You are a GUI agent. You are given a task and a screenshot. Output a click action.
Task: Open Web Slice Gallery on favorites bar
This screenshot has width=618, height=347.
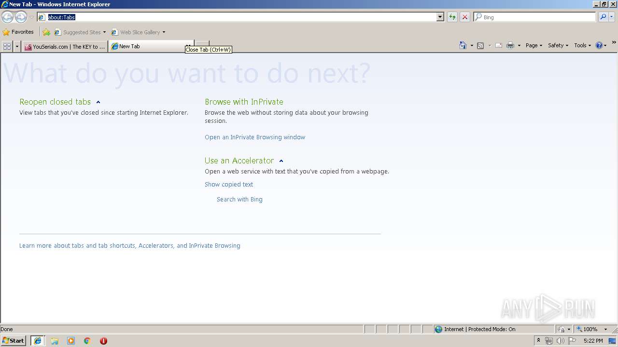(138, 32)
